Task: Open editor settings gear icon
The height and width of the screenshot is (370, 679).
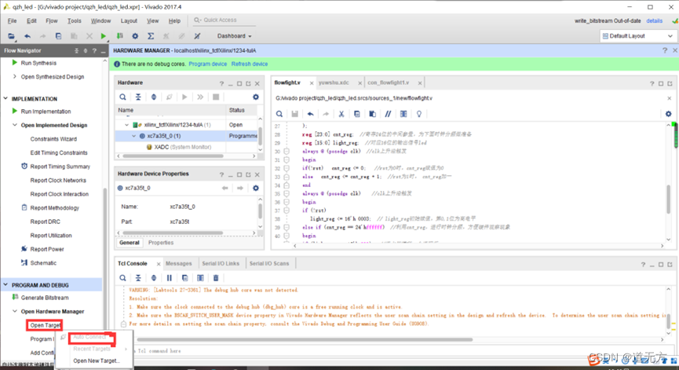Action: (x=669, y=114)
